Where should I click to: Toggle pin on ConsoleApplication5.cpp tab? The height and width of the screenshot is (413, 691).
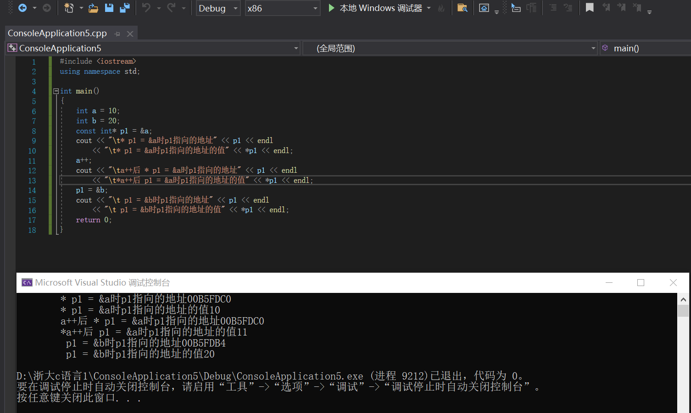pos(117,34)
